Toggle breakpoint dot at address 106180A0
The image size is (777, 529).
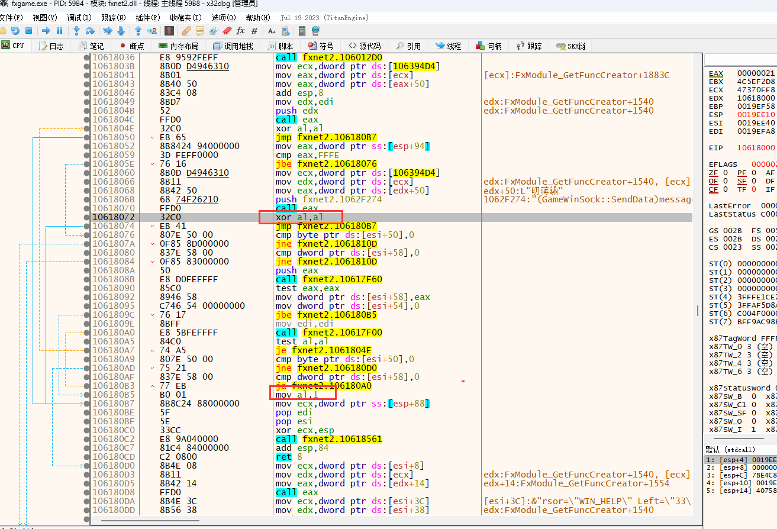click(x=86, y=333)
